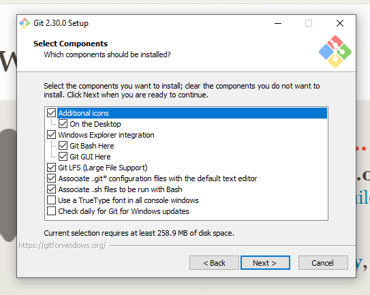Select the TrueType font row text

tap(128, 200)
